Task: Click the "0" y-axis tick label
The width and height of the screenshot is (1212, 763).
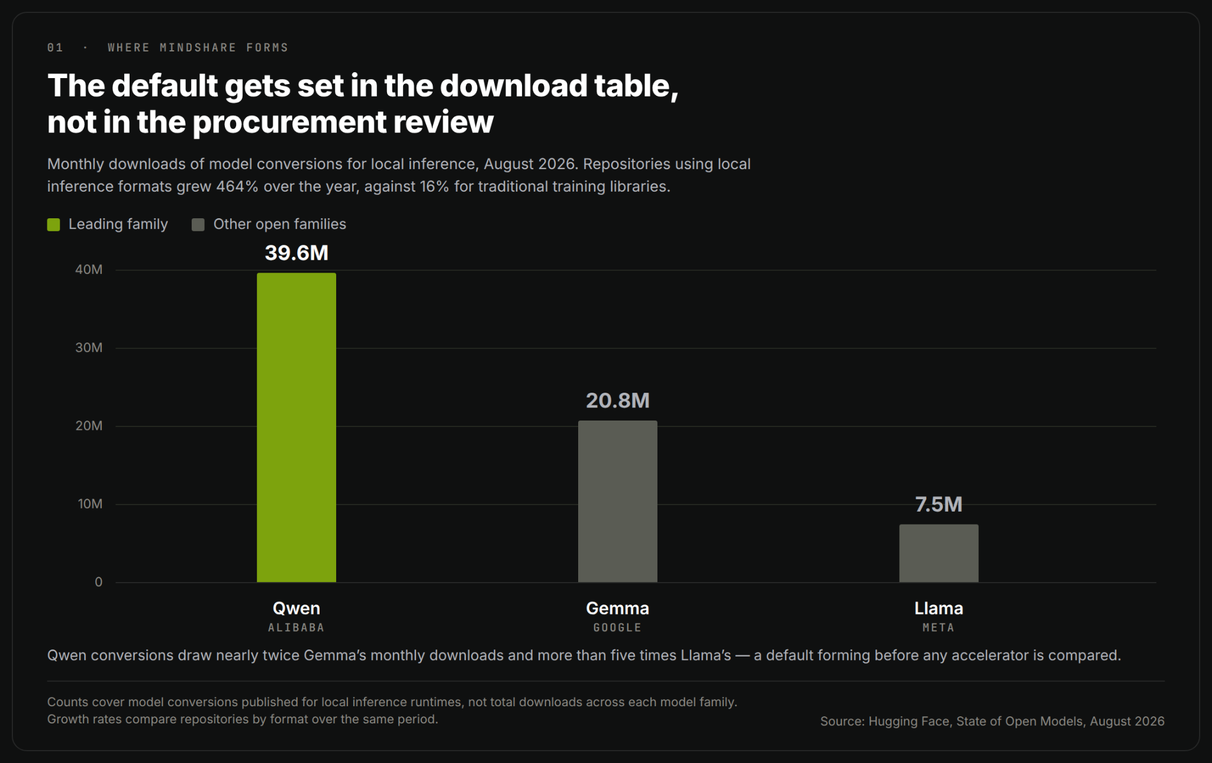Action: (x=99, y=582)
